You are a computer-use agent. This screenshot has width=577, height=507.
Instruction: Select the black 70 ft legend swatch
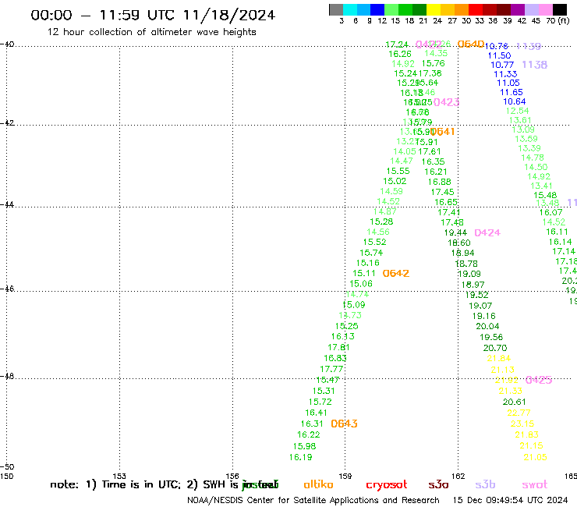[x=559, y=9]
